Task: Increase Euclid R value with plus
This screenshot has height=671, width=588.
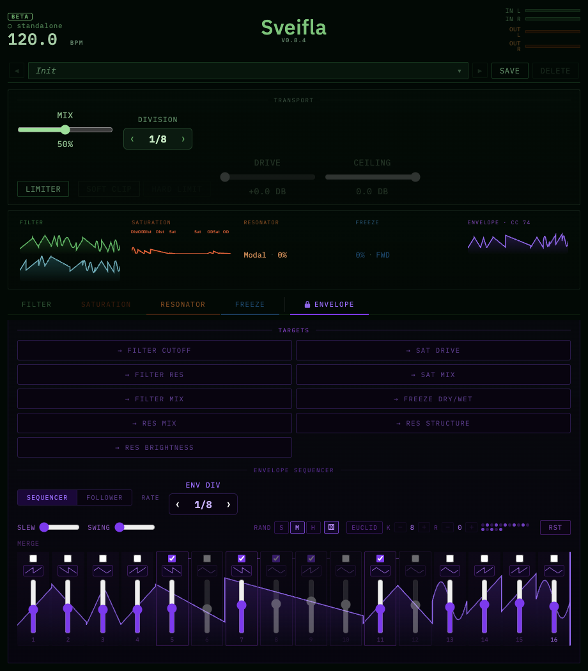Action: coord(472,528)
